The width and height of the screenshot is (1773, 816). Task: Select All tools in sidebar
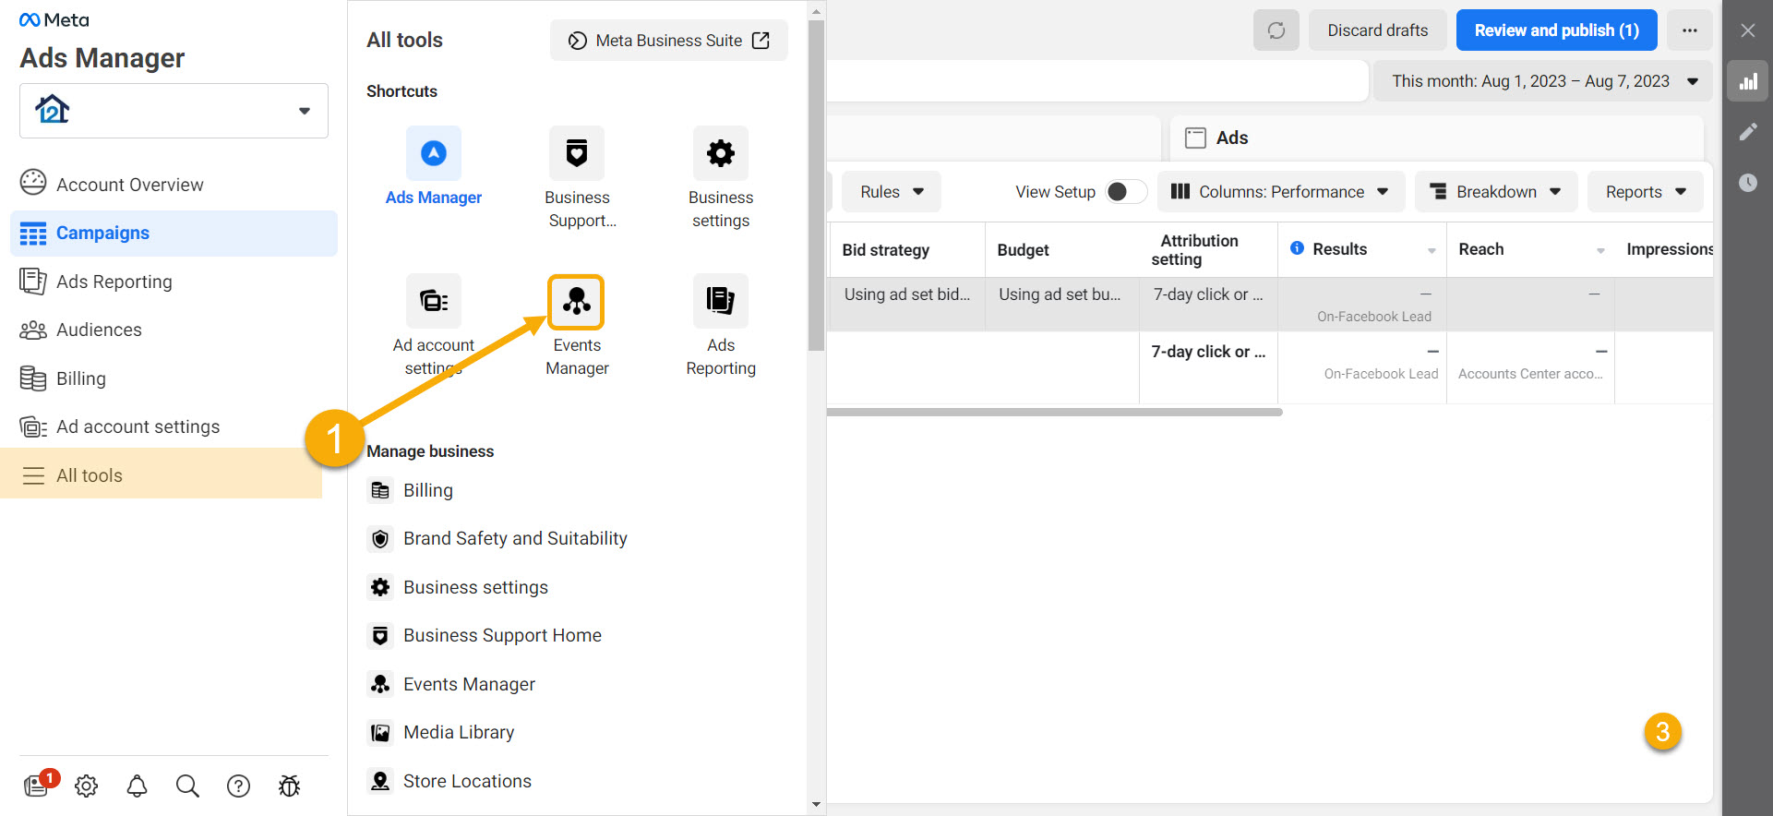161,474
